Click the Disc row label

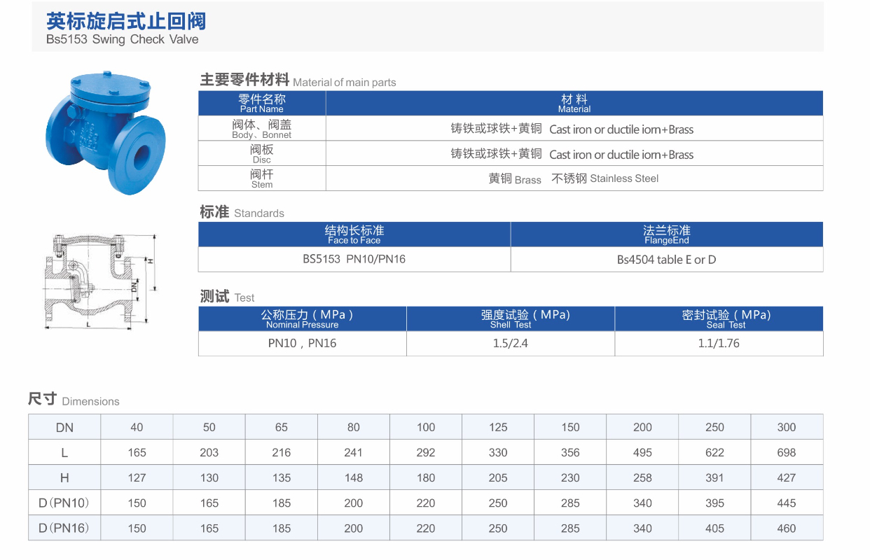(262, 154)
